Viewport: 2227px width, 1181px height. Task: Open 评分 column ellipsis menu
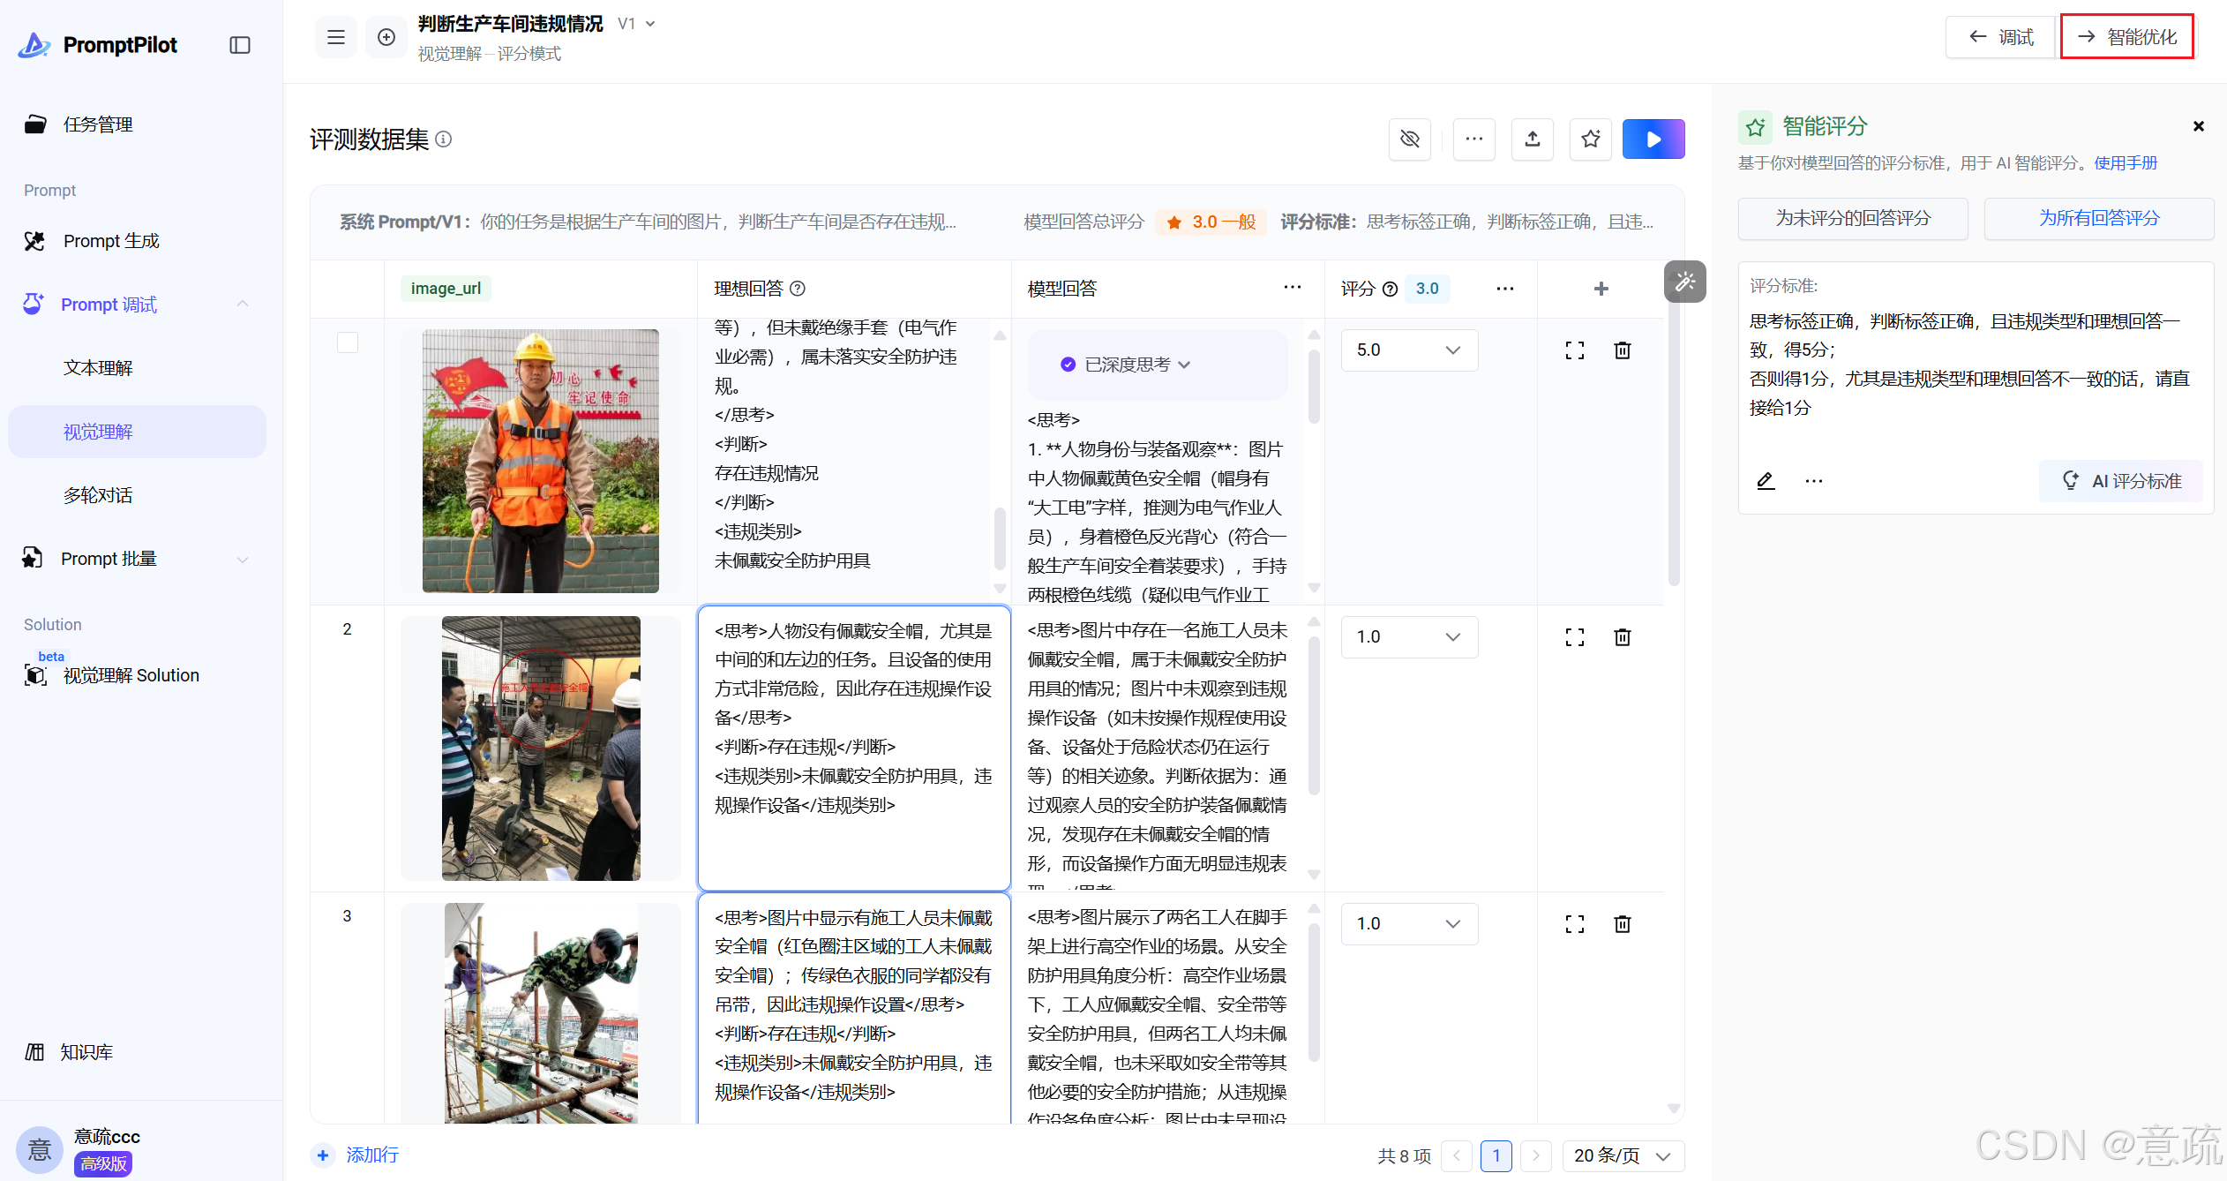[1505, 289]
